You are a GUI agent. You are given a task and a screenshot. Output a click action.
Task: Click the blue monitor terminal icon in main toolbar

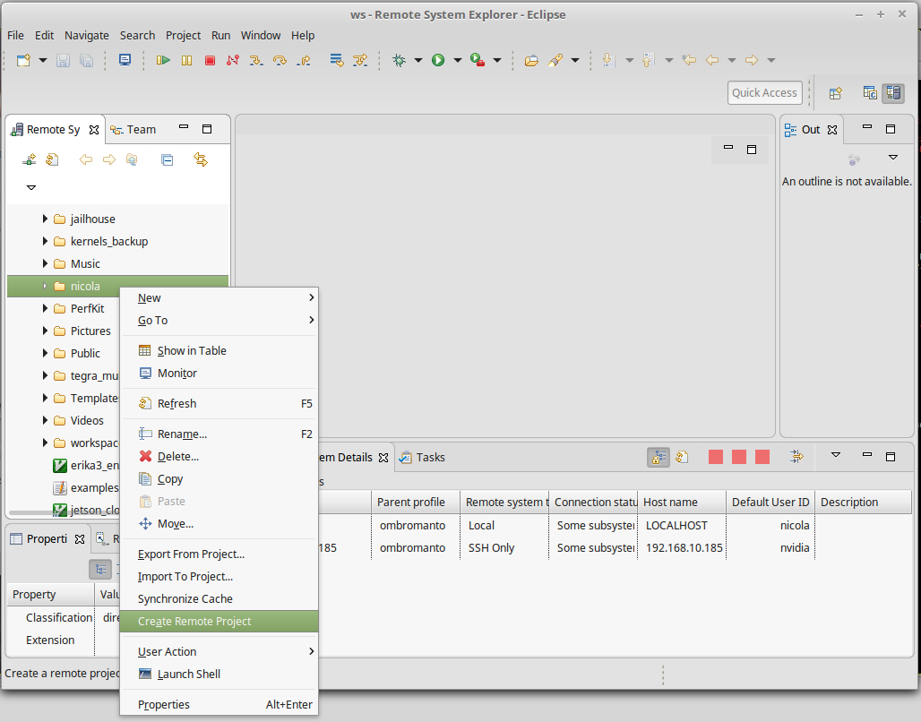pyautogui.click(x=125, y=60)
